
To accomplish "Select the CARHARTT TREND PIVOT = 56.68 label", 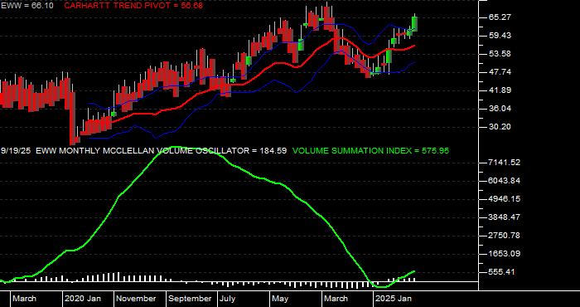I will (x=133, y=6).
